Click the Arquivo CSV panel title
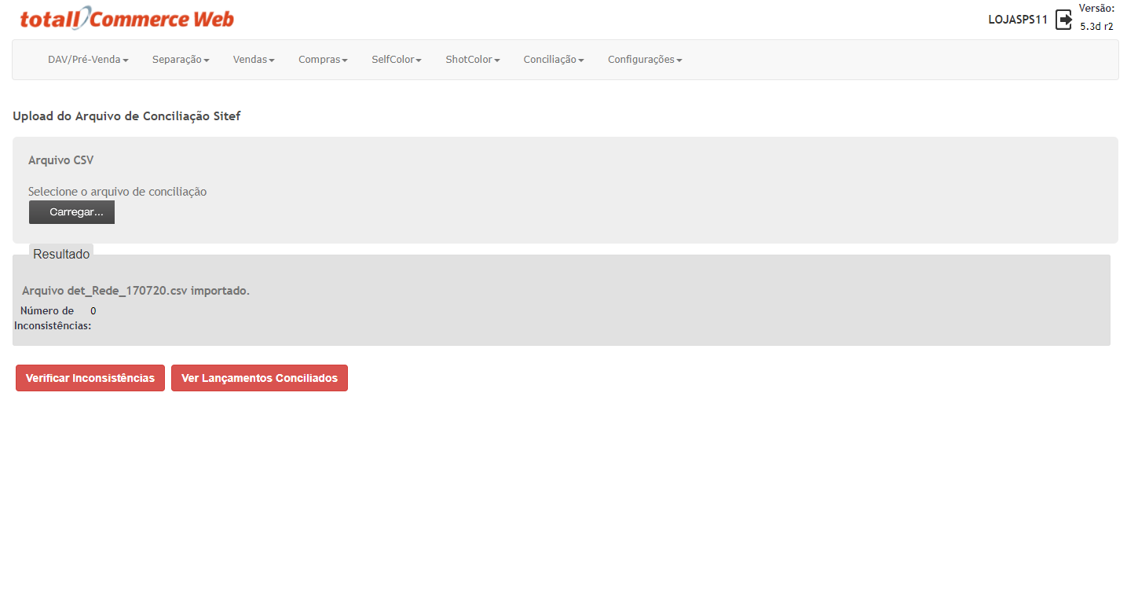This screenshot has width=1127, height=598. 60,160
